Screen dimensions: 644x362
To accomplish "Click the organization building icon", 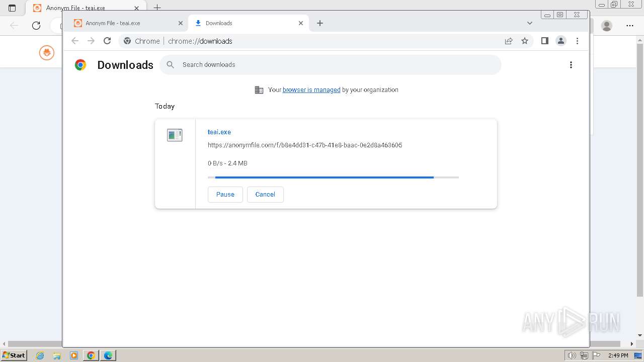I will pyautogui.click(x=259, y=90).
